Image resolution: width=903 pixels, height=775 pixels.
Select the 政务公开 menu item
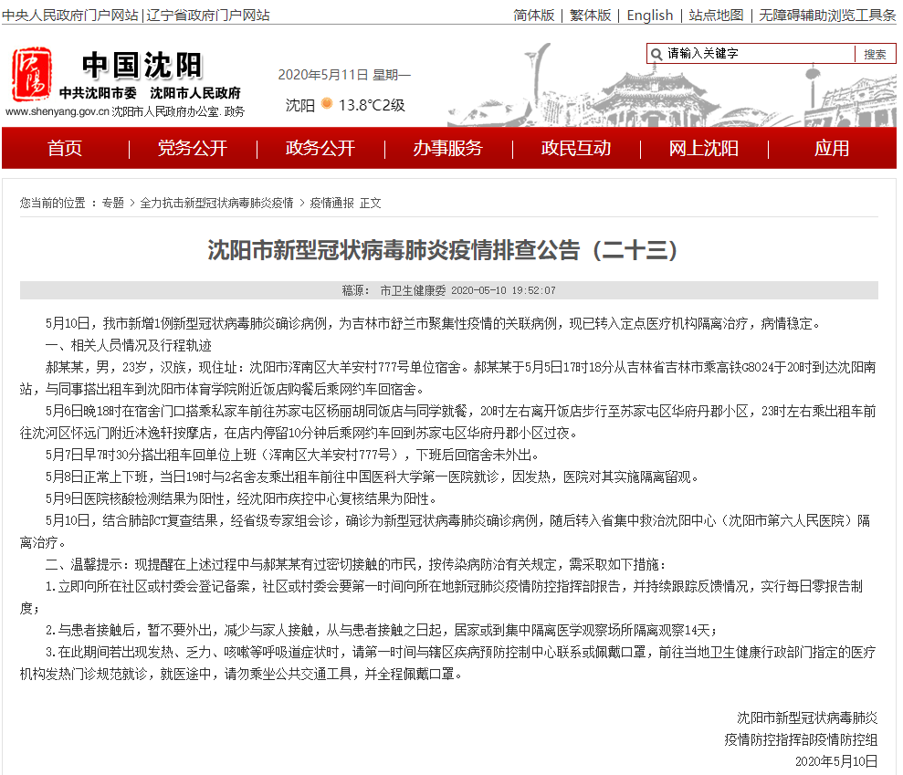tap(320, 148)
